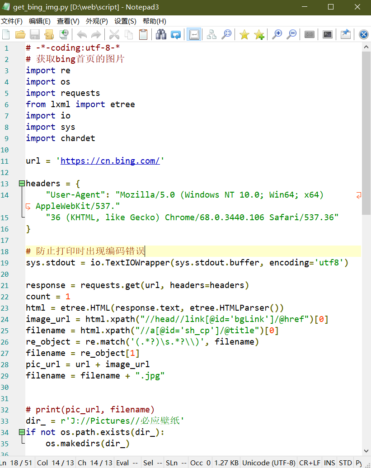Open a file using the folder icon
371x468 pixels.
(20, 35)
